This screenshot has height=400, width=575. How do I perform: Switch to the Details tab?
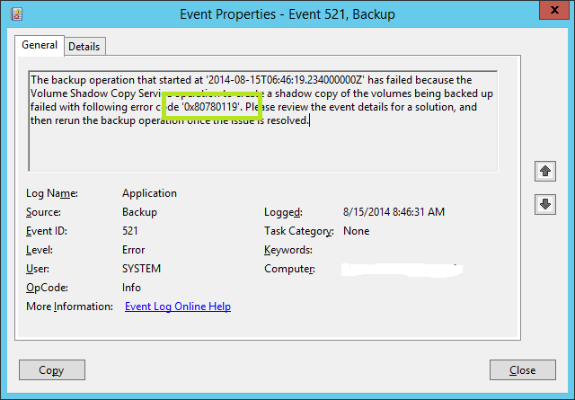[x=84, y=46]
